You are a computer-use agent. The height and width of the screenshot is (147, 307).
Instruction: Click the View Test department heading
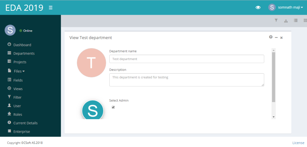91,38
